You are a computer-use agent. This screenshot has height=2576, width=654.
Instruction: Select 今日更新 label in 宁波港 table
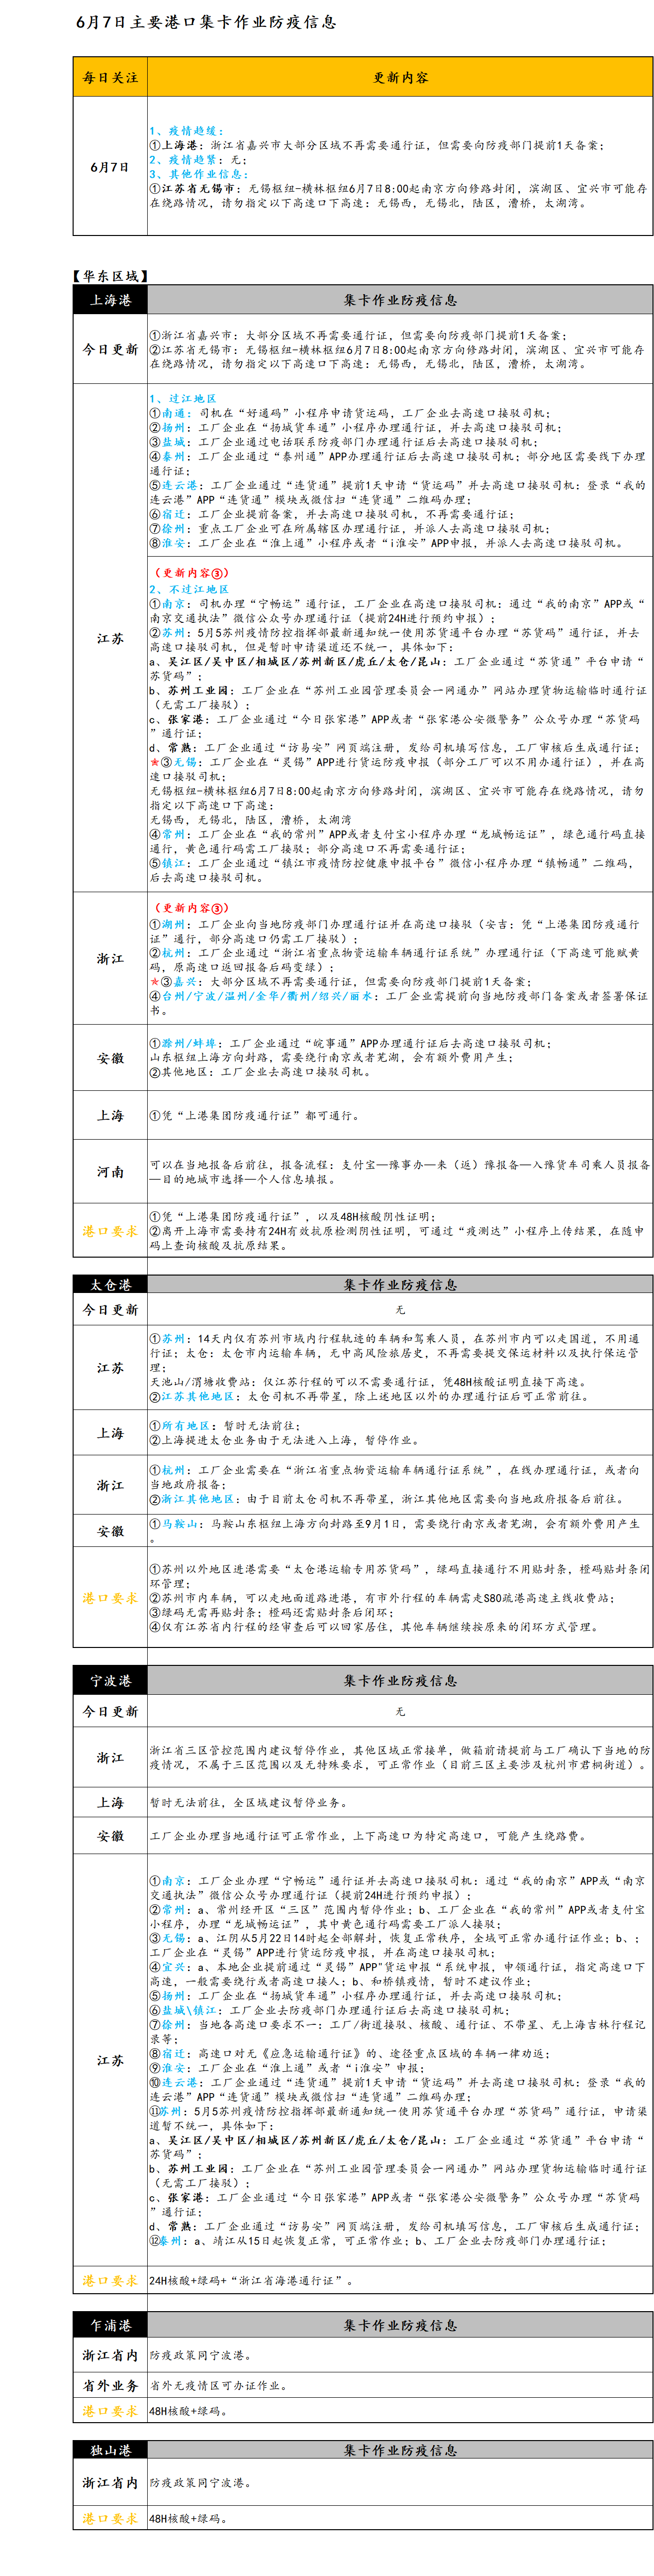(110, 1712)
